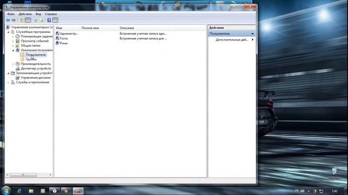Sort by the Имя column header
The height and width of the screenshot is (195, 348).
67,28
